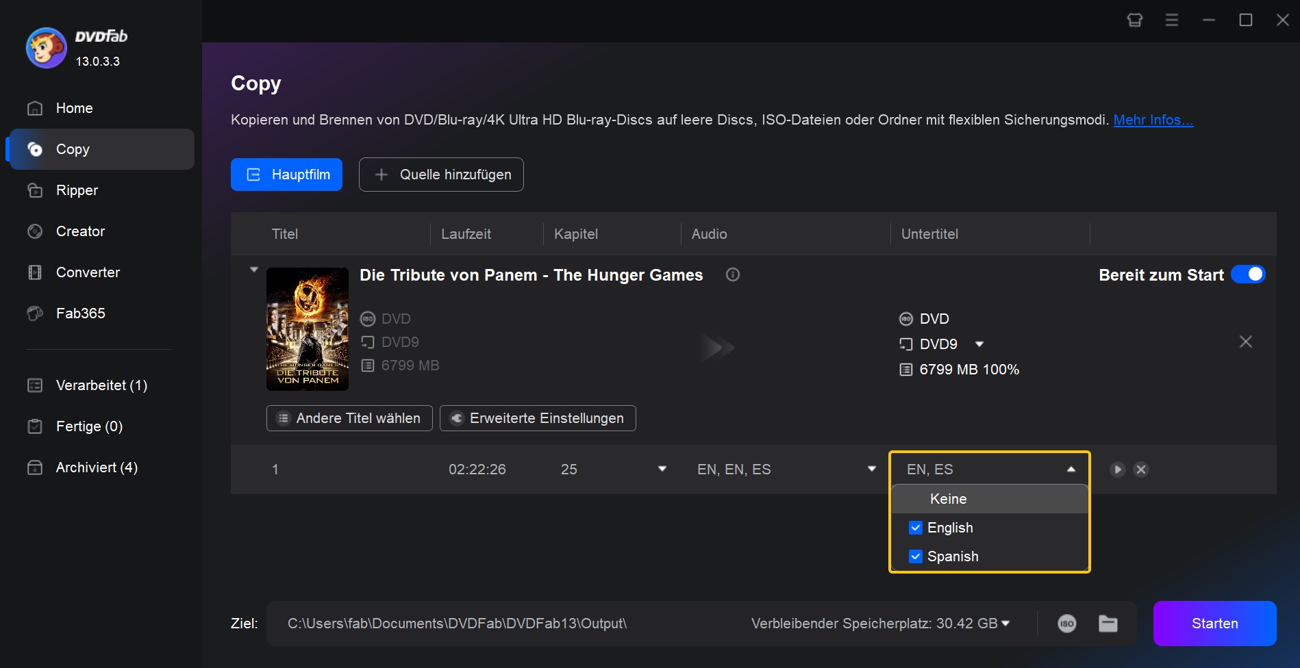Click Quelle hinzufügen to add source
Viewport: 1300px width, 668px height.
[441, 175]
